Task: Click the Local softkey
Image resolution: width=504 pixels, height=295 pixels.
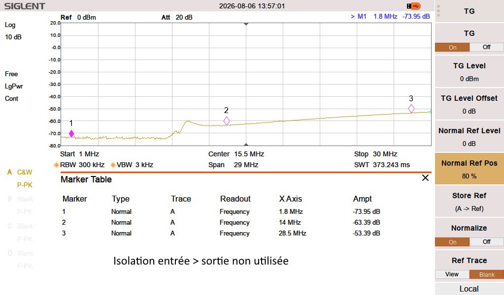Action: tap(470, 289)
